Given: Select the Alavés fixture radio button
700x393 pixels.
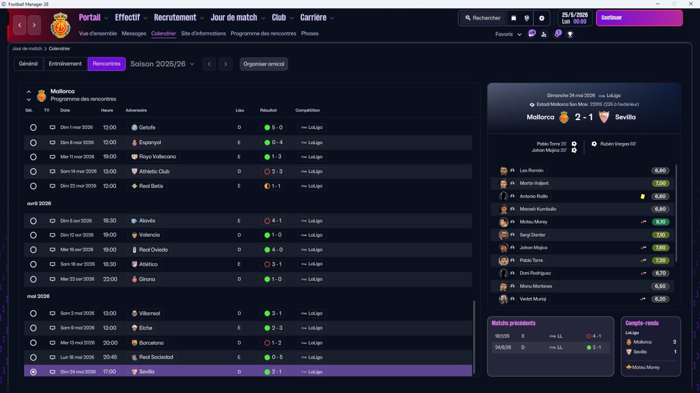Looking at the screenshot, I should click(33, 221).
